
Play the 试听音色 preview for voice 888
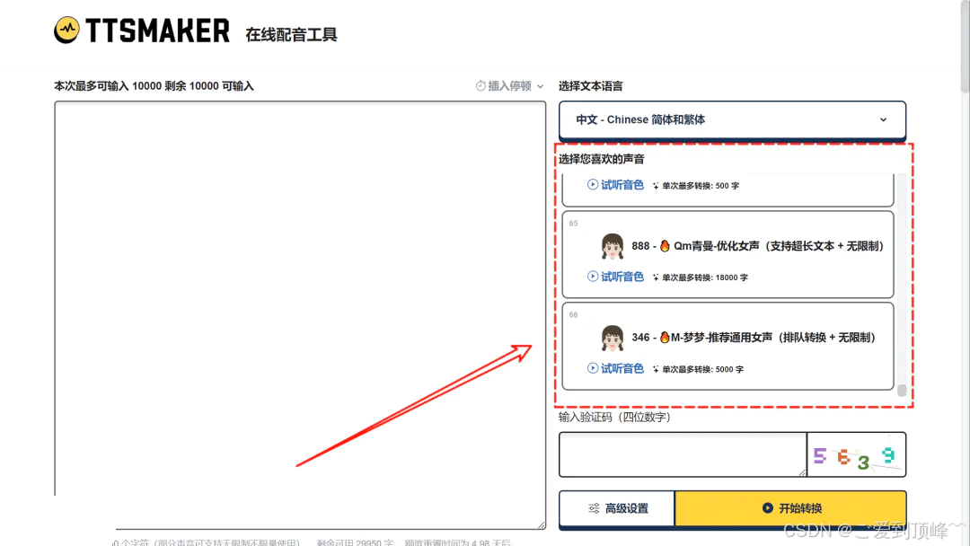click(x=615, y=277)
